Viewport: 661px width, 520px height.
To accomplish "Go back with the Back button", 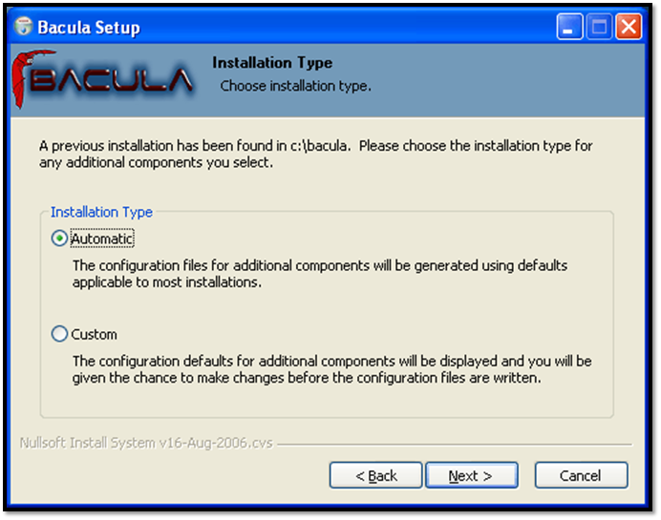I will tap(375, 475).
